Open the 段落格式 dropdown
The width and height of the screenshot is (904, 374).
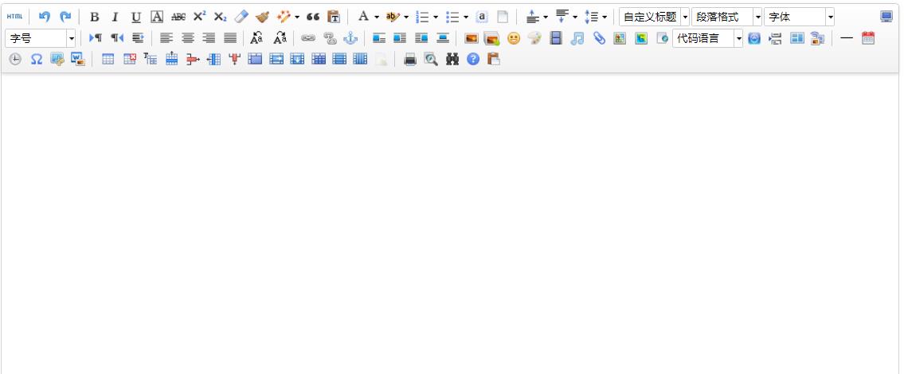click(x=726, y=17)
